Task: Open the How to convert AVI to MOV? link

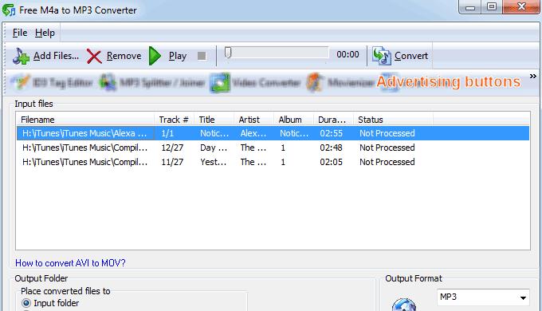Action: click(x=70, y=263)
